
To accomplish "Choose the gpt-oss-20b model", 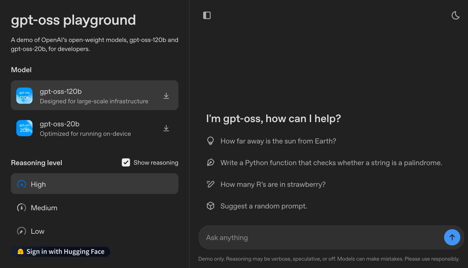I will [94, 128].
